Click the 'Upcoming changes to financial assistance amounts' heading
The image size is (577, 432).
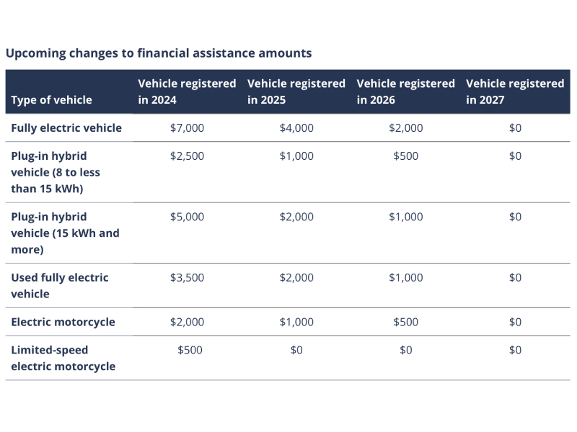click(x=159, y=53)
